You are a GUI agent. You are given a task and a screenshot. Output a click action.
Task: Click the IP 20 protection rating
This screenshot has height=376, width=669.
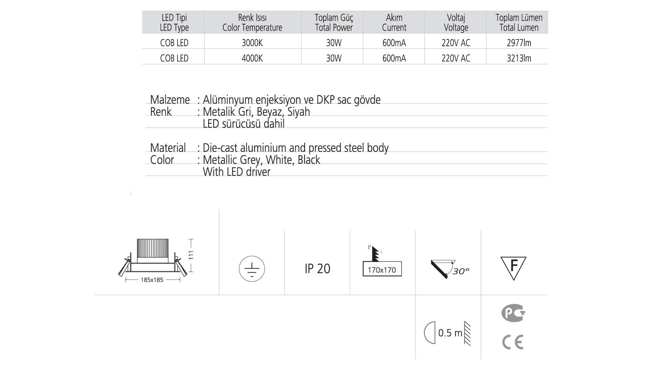pyautogui.click(x=317, y=269)
